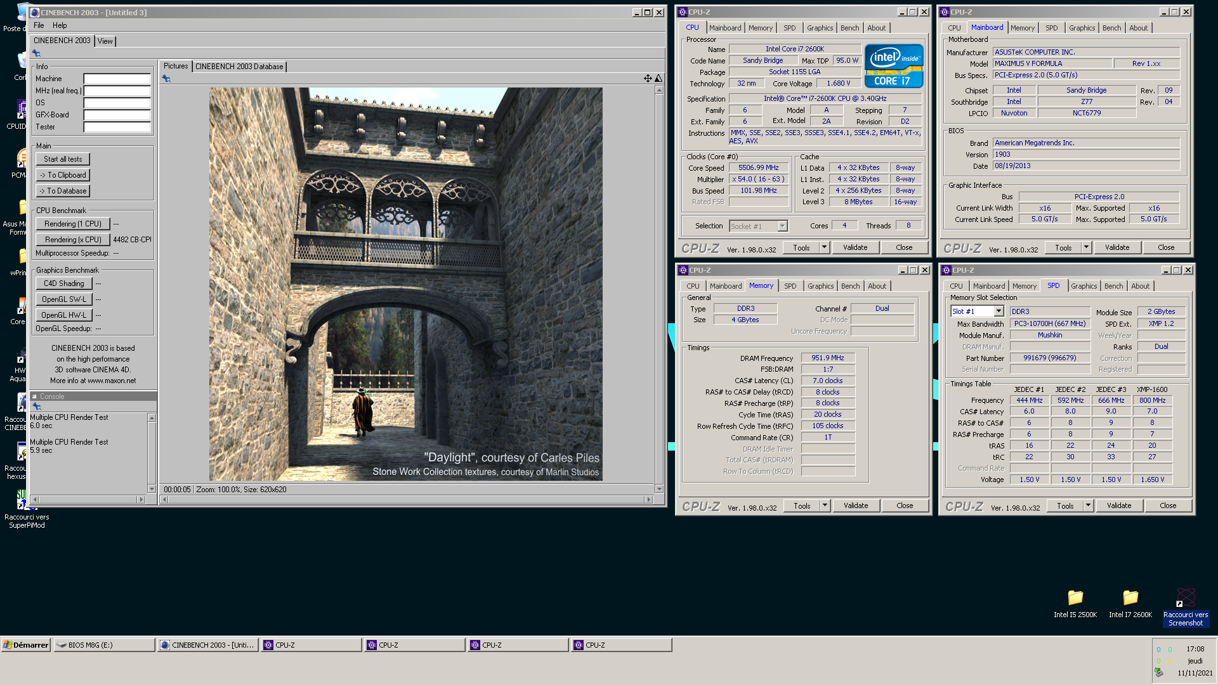
Task: Open Tools dropdown arrow in Mainboard window
Action: click(x=1087, y=247)
